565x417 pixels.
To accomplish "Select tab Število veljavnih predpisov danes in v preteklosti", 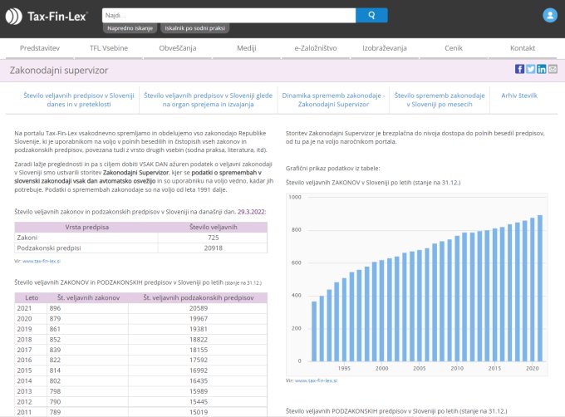I will tap(79, 100).
